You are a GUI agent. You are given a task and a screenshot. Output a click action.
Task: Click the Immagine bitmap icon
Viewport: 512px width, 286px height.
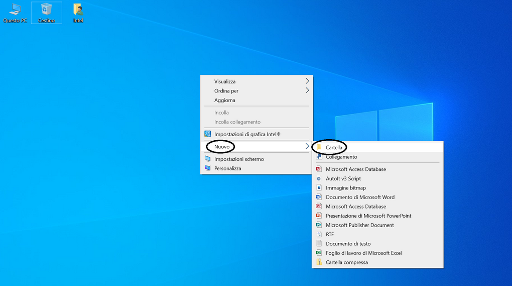[x=319, y=187]
